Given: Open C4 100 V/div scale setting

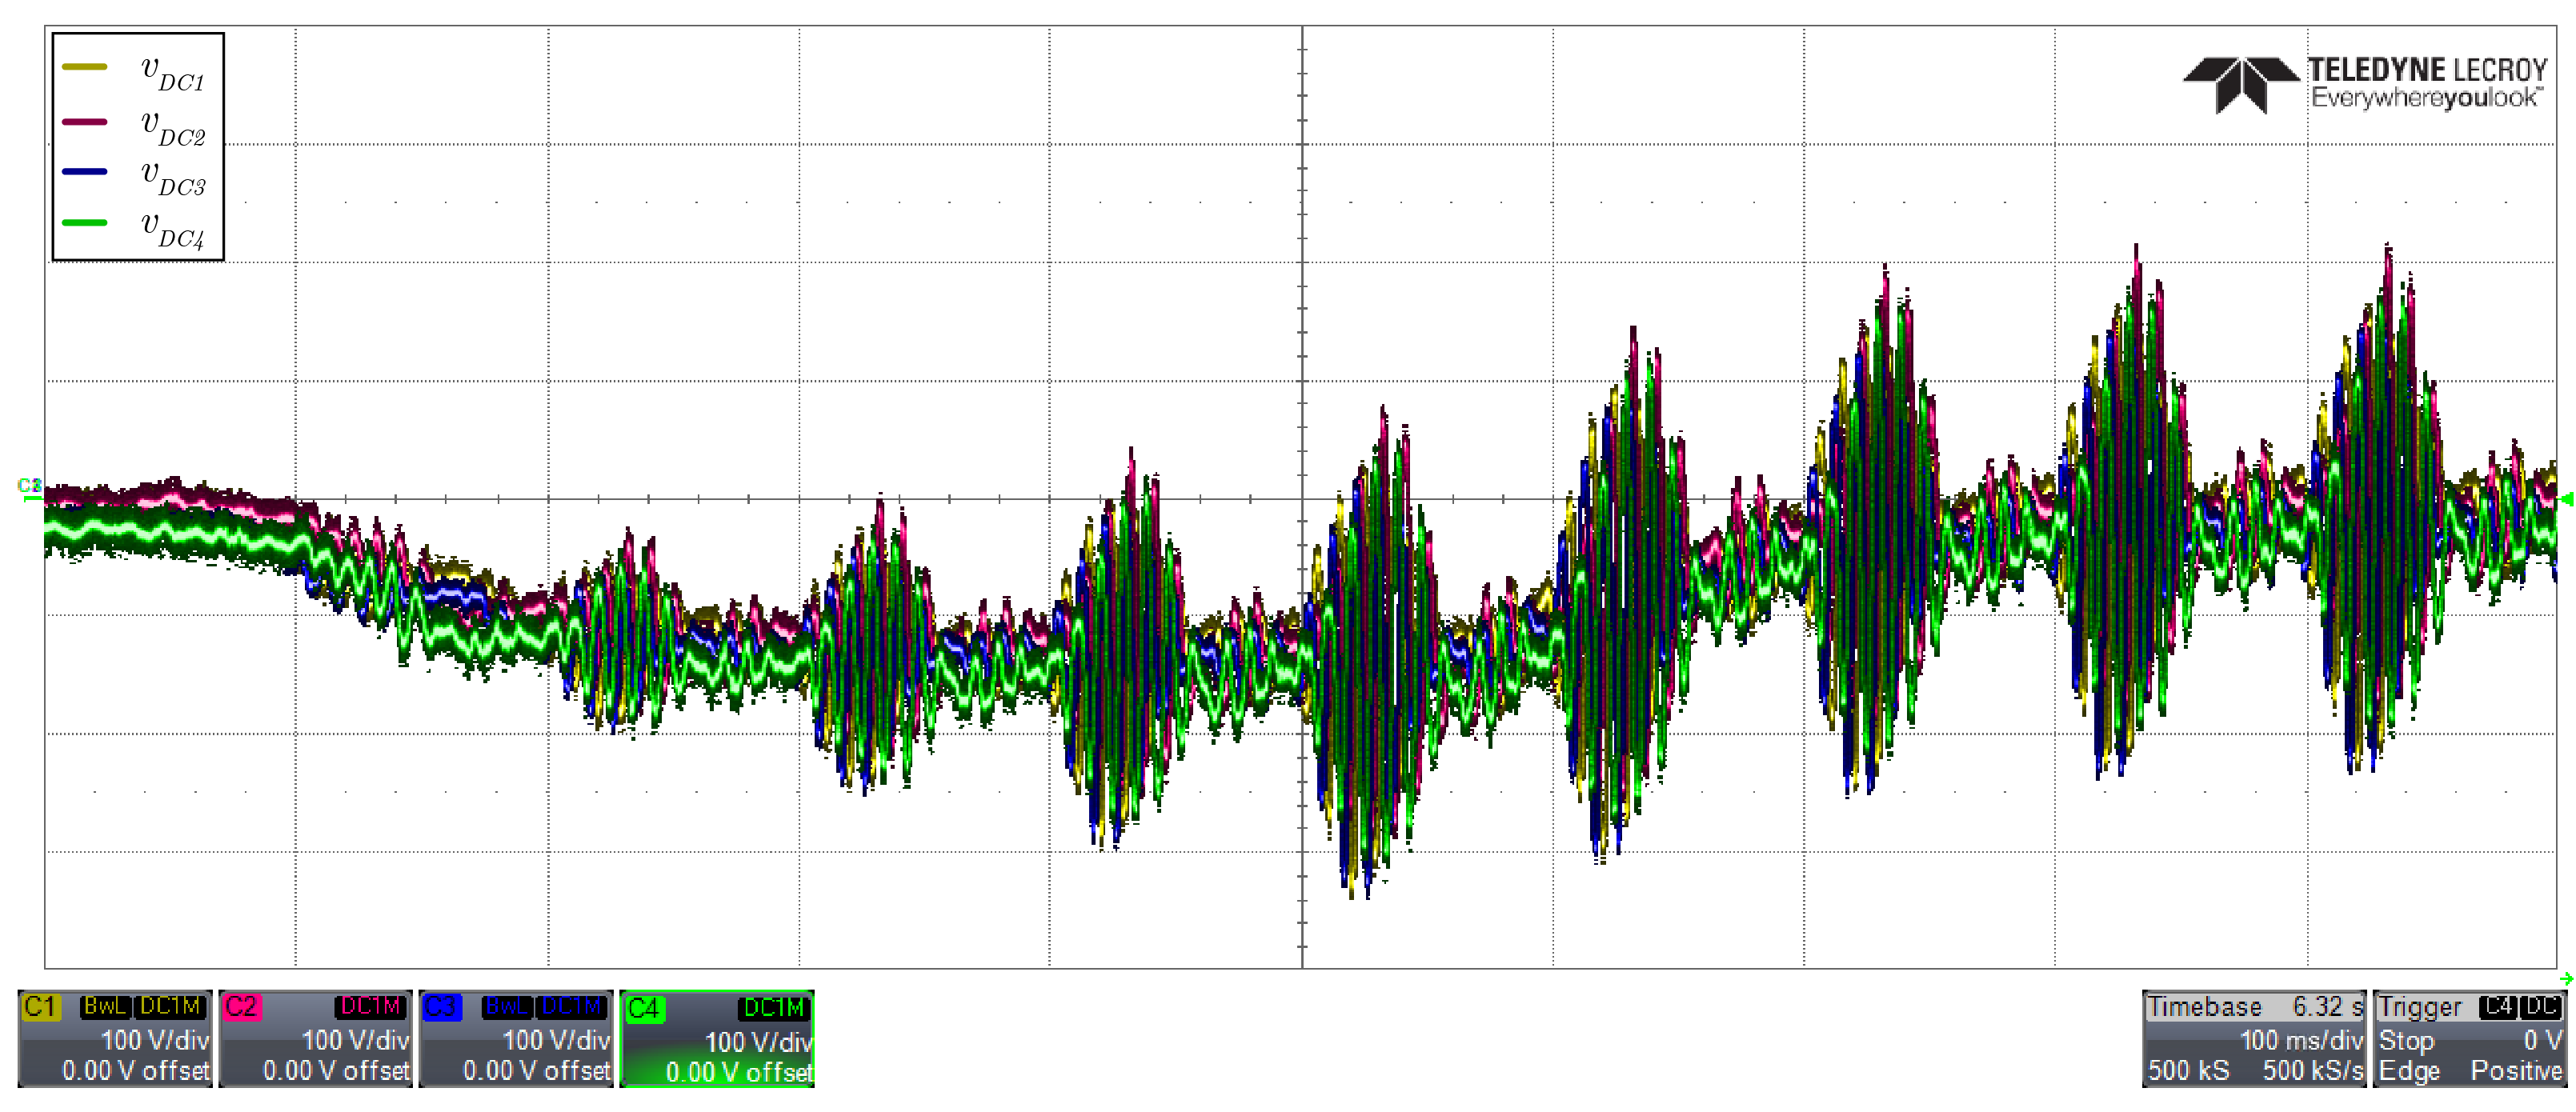Looking at the screenshot, I should coord(757,1042).
